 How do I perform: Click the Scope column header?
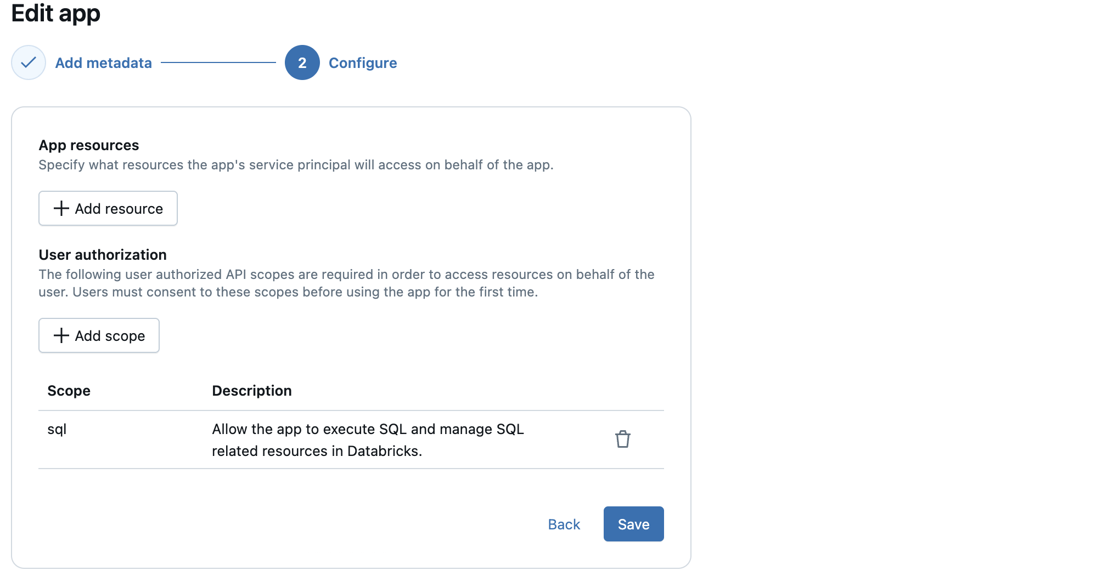click(x=69, y=390)
